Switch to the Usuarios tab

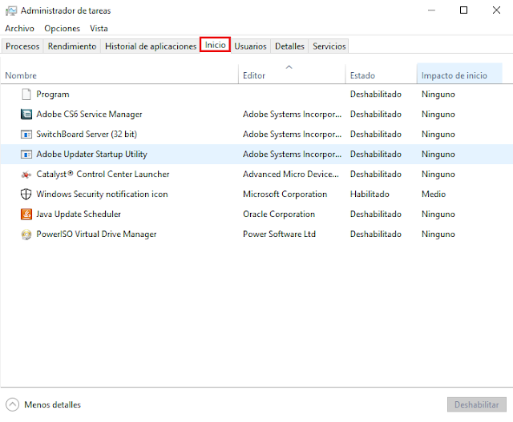coord(250,46)
